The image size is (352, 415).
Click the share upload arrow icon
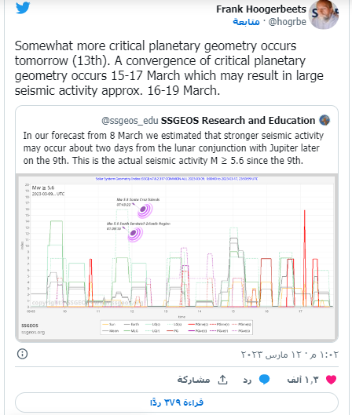click(222, 380)
